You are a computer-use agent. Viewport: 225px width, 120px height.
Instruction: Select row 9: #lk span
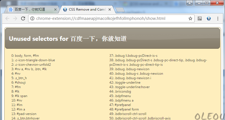point(19,96)
